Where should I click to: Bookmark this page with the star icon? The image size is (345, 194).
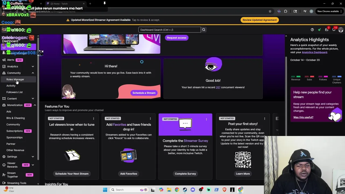270,11
